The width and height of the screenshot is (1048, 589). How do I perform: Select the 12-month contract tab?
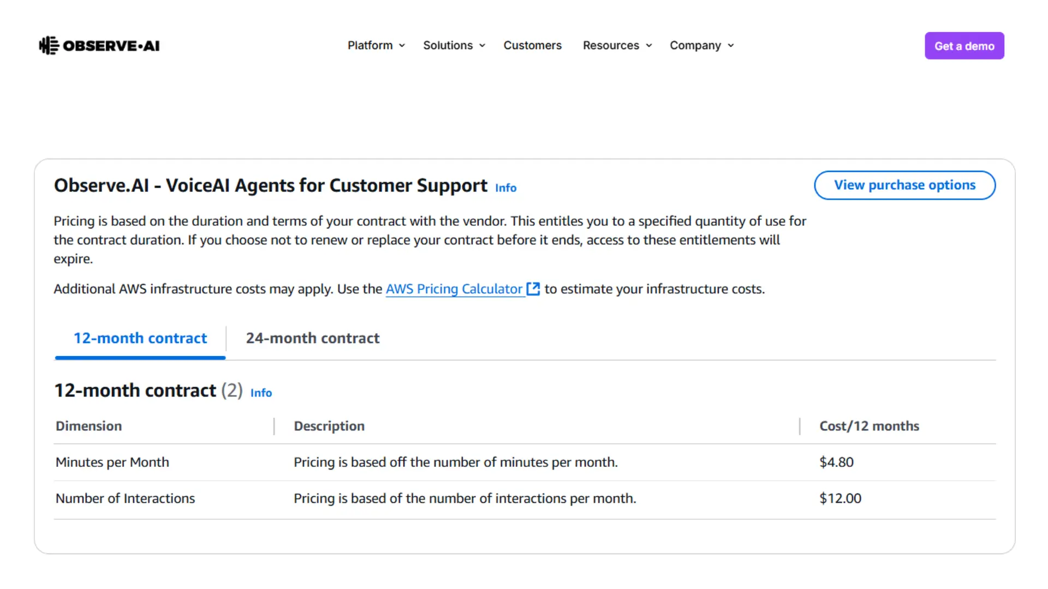tap(140, 338)
